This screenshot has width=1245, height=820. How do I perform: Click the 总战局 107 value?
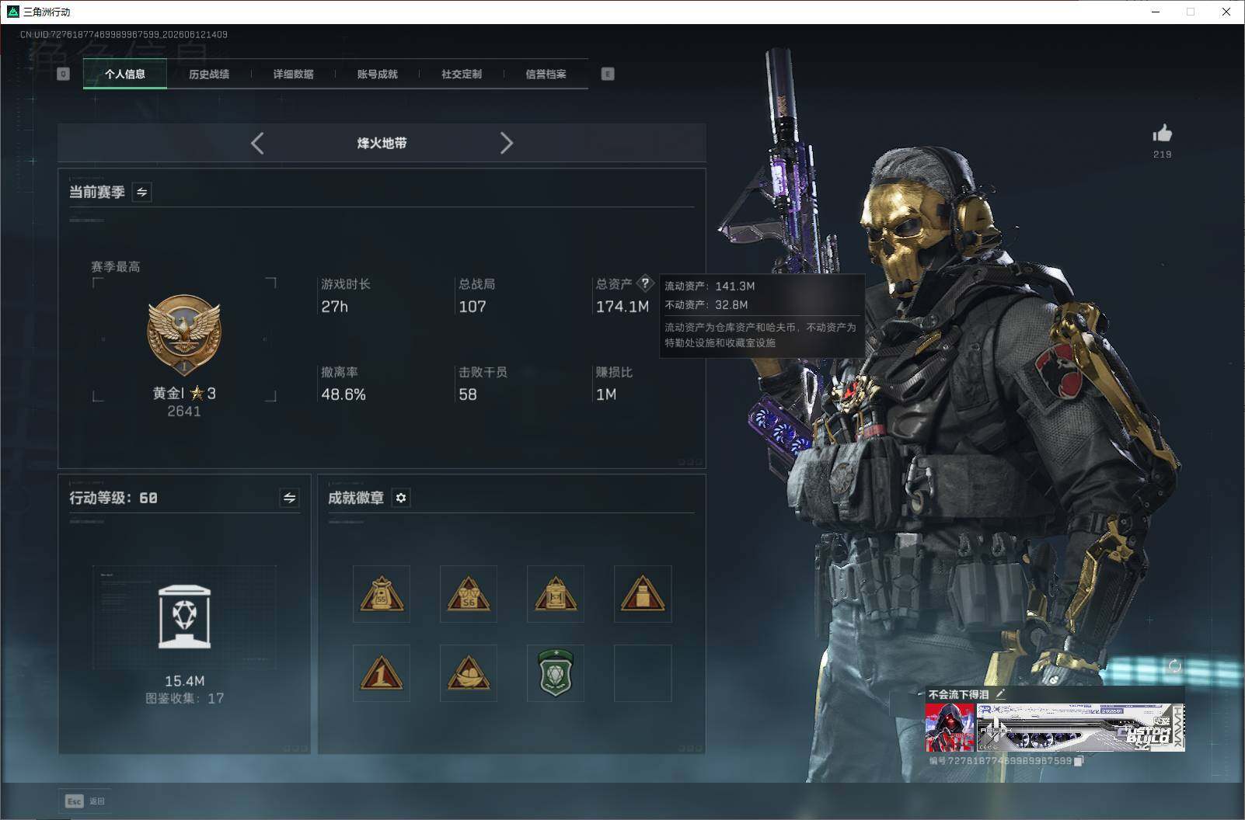473,307
